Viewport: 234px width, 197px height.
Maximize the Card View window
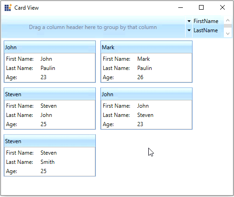[x=201, y=7]
